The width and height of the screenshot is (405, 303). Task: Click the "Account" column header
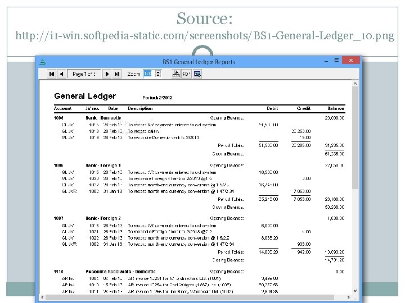pos(63,108)
